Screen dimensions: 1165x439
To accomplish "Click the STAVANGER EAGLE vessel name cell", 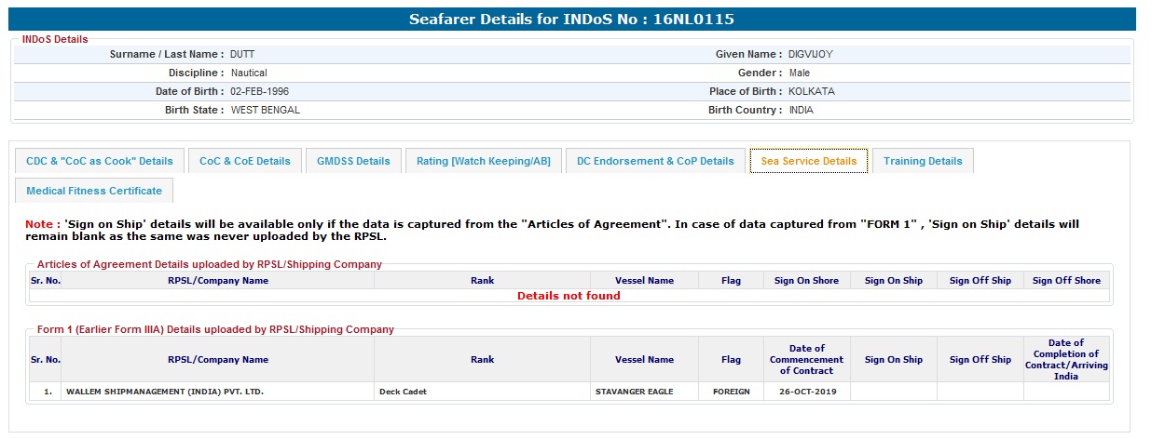I will [x=634, y=392].
